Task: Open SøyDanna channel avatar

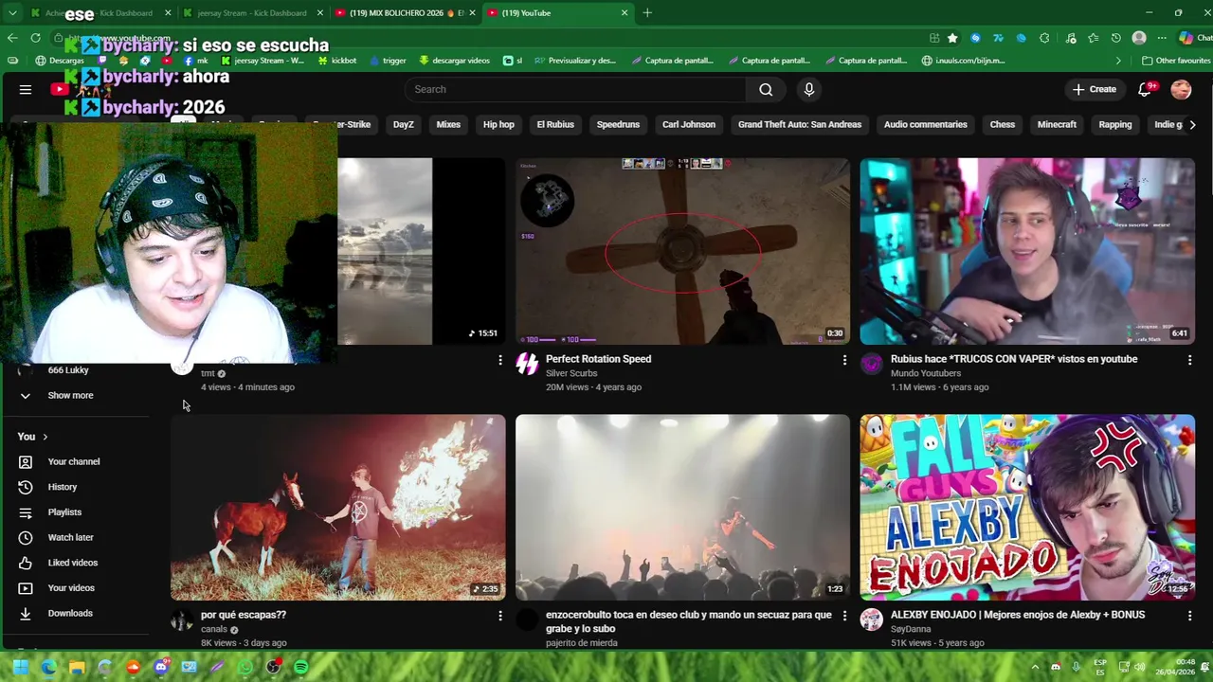Action: click(x=872, y=619)
